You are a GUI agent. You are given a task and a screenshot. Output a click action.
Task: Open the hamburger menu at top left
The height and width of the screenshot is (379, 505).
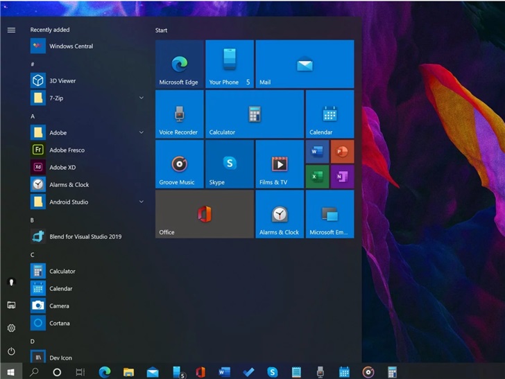pyautogui.click(x=11, y=30)
